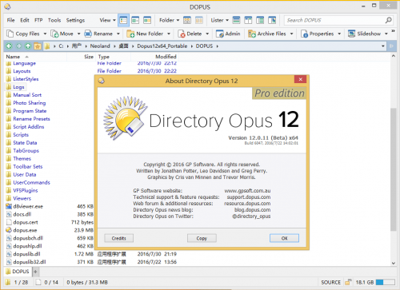Toggle the lock icon in the status bar
400x290 pixels.
click(x=348, y=282)
